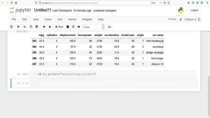Bookmark this page with the star icon
Screen dimensions: 210x118
[x=168, y=3]
